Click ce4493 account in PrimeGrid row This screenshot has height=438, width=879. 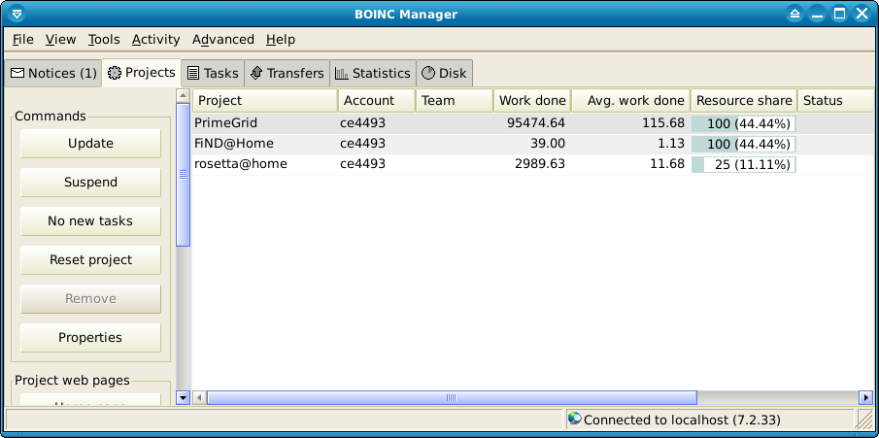pyautogui.click(x=362, y=123)
